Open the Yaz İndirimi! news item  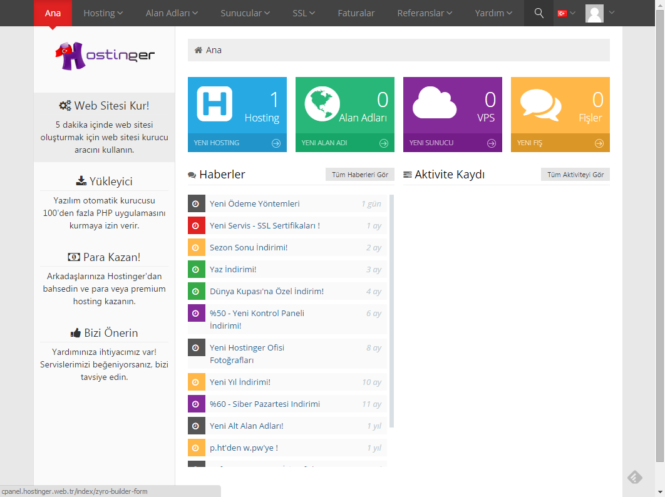[233, 270]
